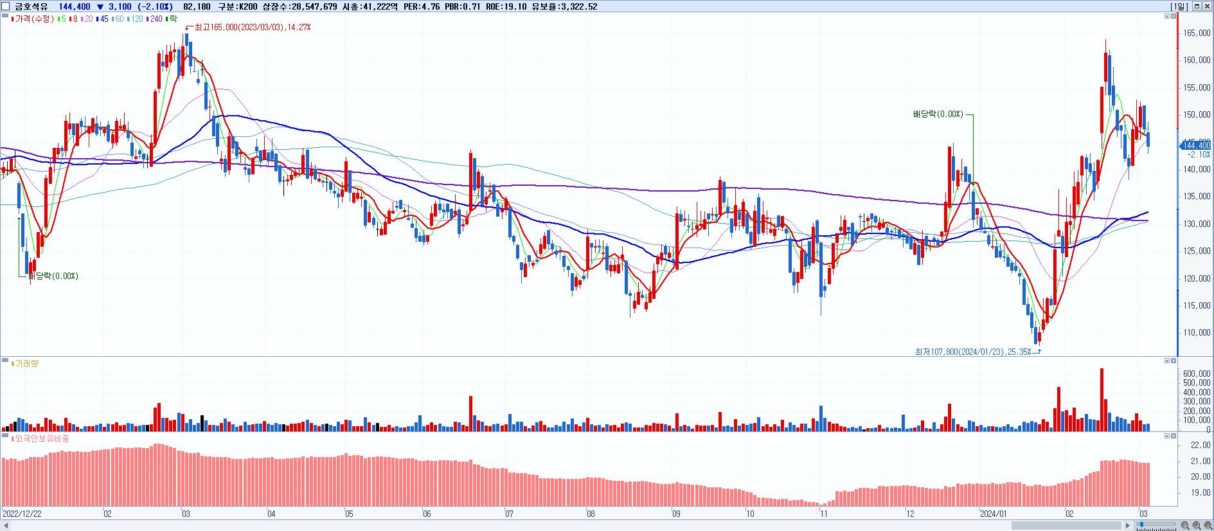Click the 금호석유 stock name in title
1214x531 pixels.
(31, 6)
